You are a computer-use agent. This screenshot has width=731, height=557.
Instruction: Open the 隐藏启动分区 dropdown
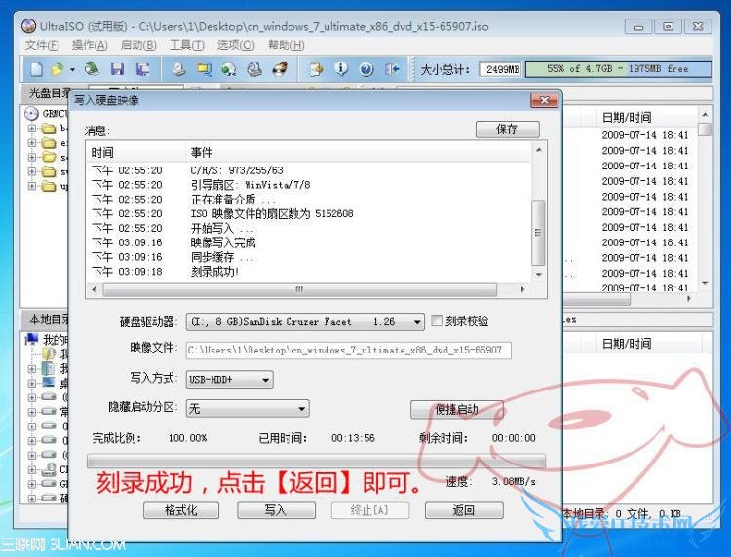click(x=248, y=409)
